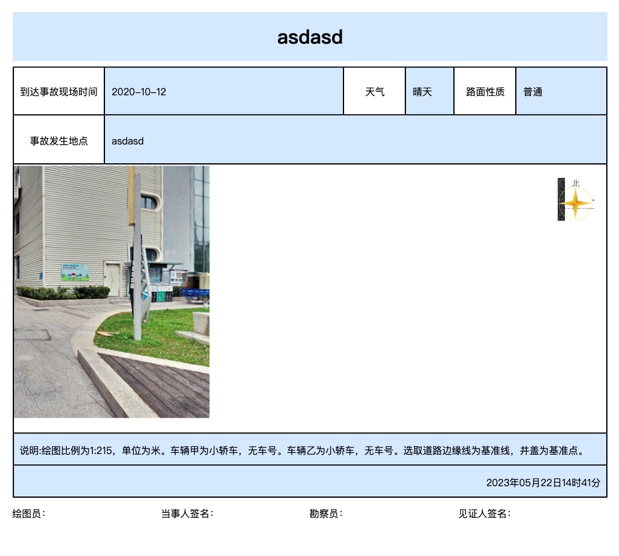Click the 说明 drawing scale description text
Screen dimensions: 619x556
click(303, 450)
